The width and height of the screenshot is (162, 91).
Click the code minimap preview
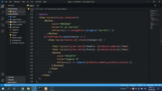tap(155, 20)
